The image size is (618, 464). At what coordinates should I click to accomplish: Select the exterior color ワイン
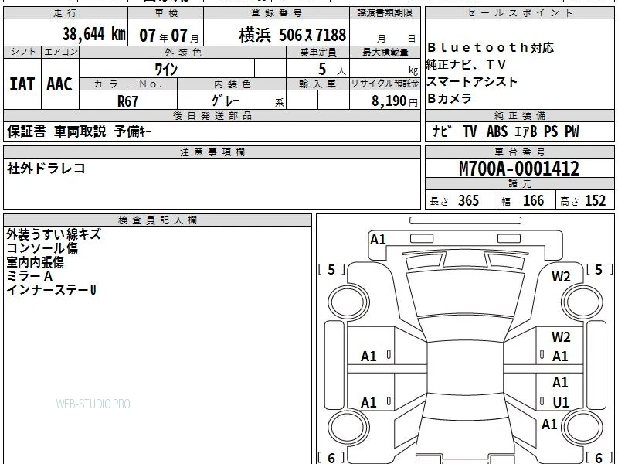(166, 70)
